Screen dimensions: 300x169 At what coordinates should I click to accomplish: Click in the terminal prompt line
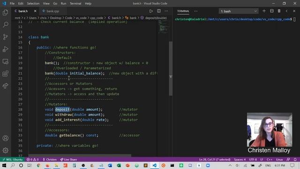[x=235, y=19]
